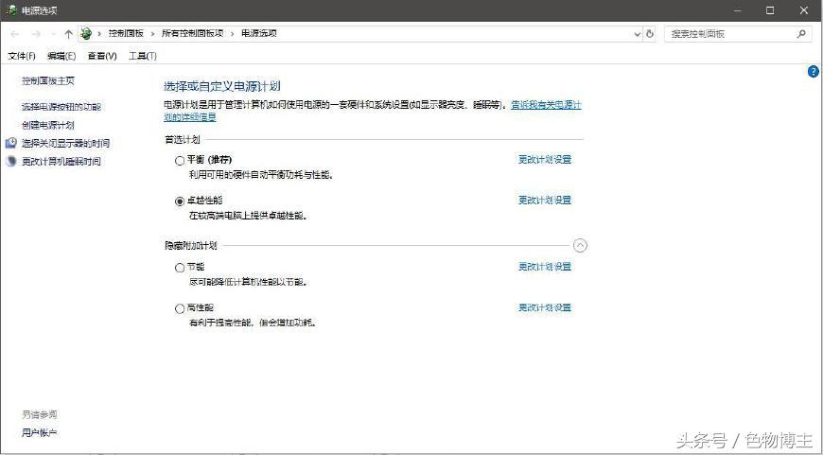Minimize the 电源选项 window

coord(738,10)
